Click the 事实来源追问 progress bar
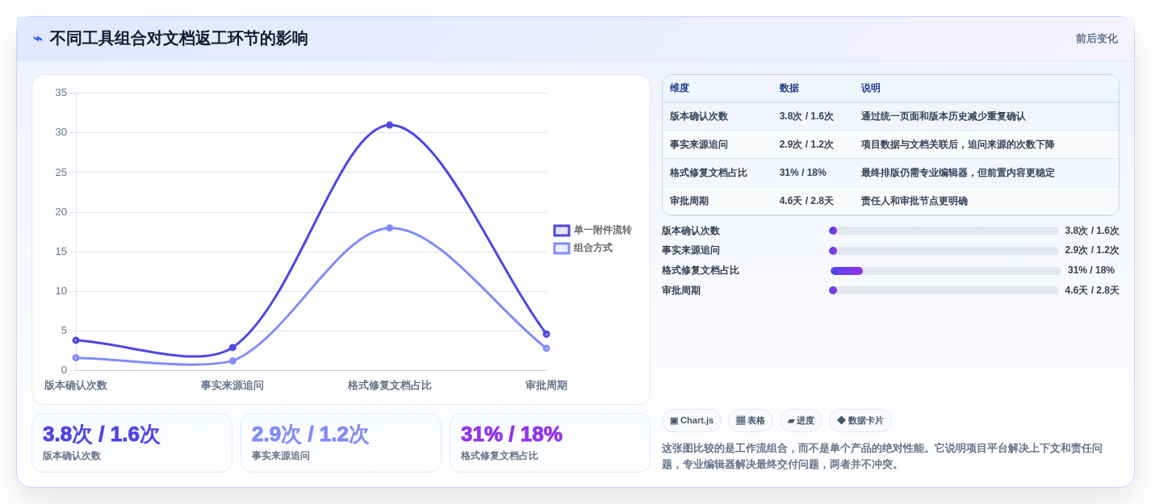The image size is (1151, 504). click(x=944, y=251)
